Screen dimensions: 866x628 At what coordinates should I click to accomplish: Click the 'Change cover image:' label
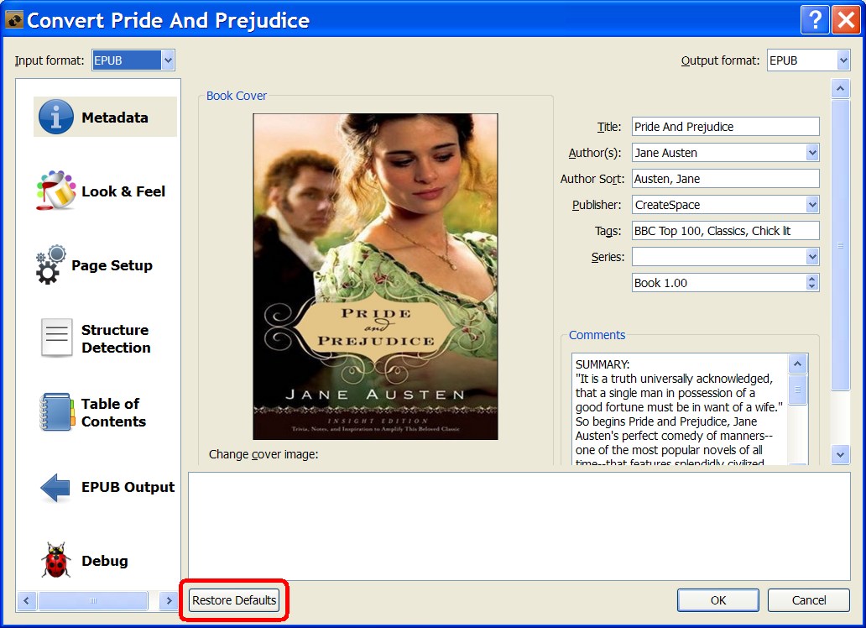[x=263, y=454]
